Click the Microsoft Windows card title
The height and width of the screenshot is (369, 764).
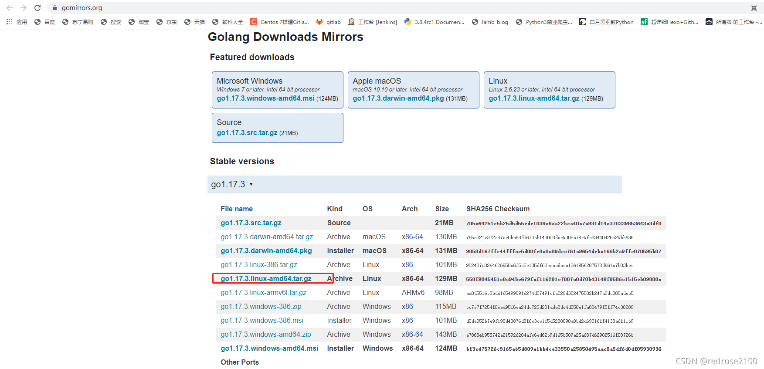[x=250, y=81]
